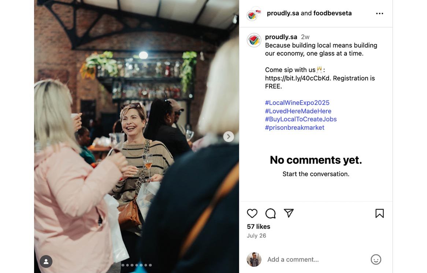427x273 pixels.
Task: Go to next carousel photo
Action: pyautogui.click(x=229, y=137)
